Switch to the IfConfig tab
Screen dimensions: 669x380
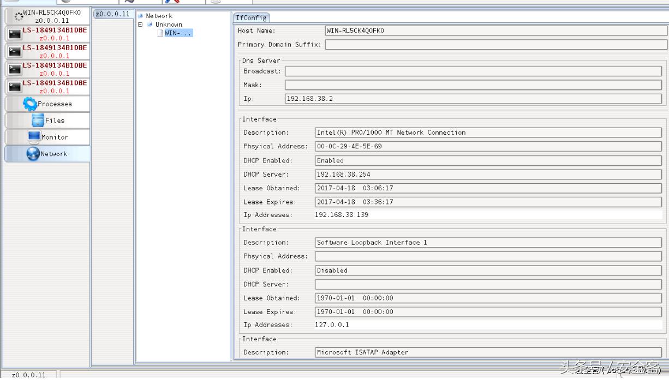click(x=251, y=18)
